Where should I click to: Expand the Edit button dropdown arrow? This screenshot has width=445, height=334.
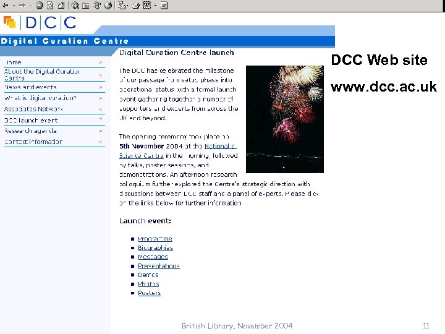click(x=155, y=6)
